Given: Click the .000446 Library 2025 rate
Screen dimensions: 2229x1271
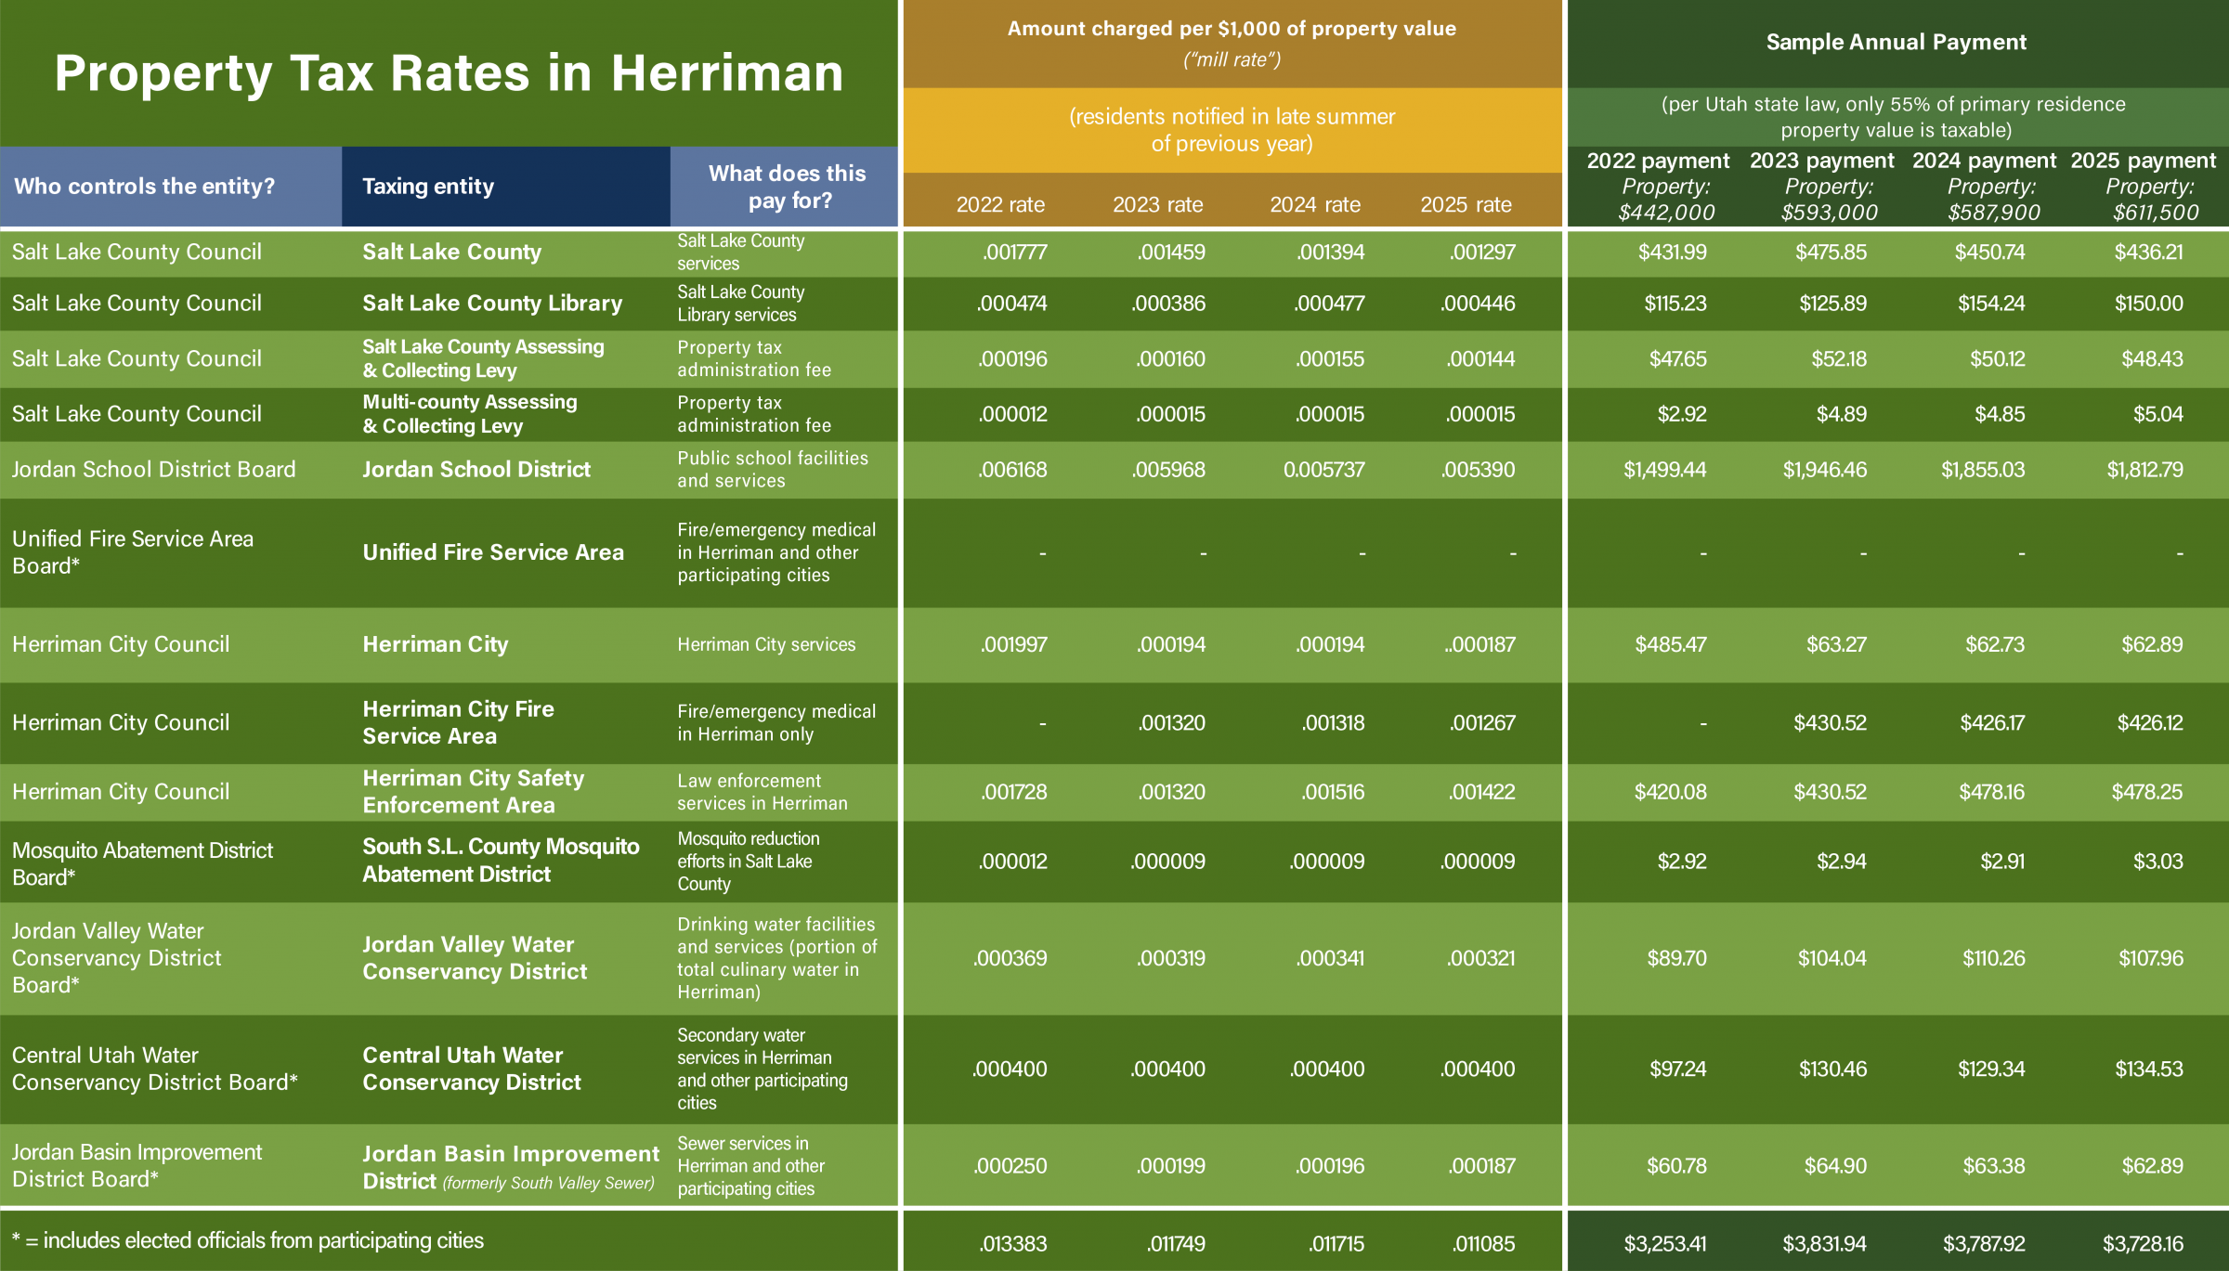Looking at the screenshot, I should pos(1478,304).
